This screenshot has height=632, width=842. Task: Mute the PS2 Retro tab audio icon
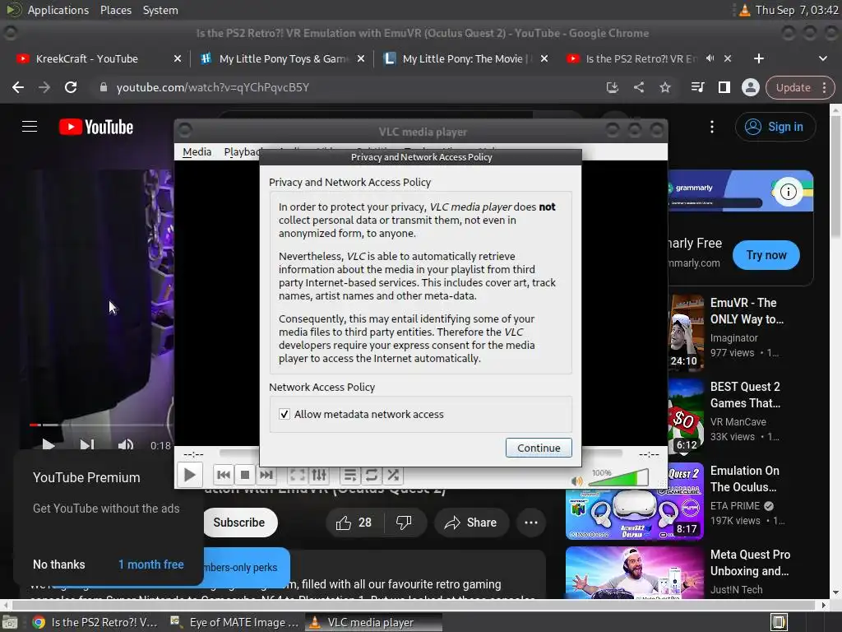[x=710, y=58]
